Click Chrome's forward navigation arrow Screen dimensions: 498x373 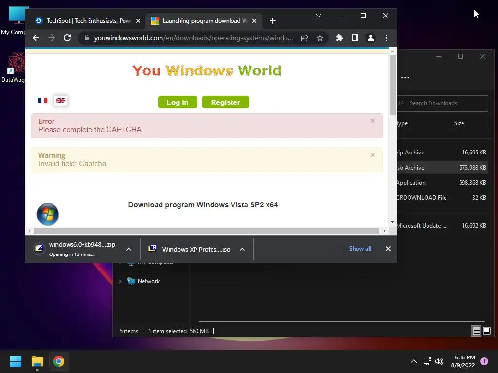click(x=52, y=38)
